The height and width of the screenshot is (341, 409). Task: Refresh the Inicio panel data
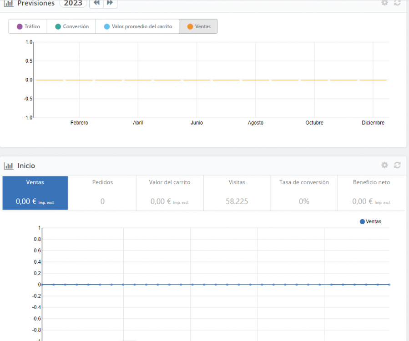coord(397,165)
